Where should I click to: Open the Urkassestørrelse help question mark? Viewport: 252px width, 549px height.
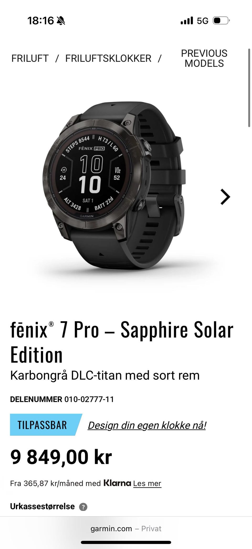tap(83, 507)
